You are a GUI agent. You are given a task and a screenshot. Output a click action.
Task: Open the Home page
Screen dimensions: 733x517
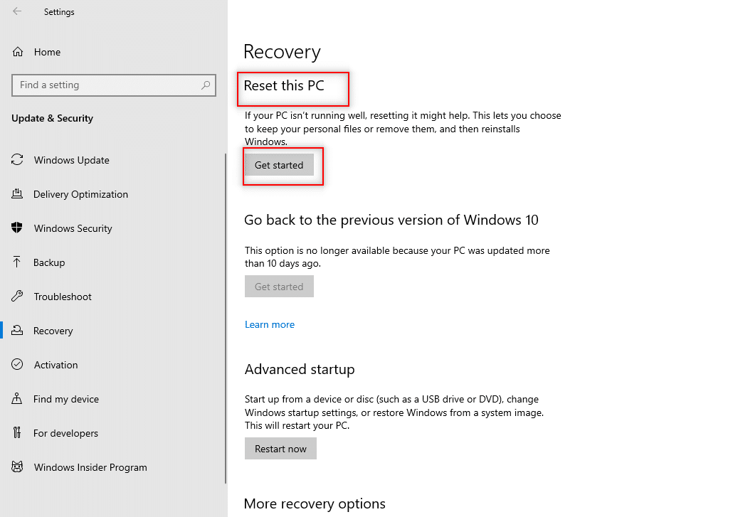pos(47,52)
